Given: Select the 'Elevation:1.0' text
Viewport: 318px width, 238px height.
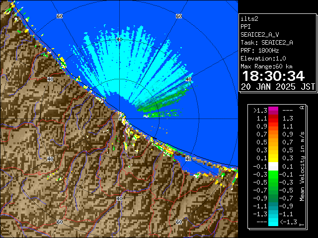Looking at the screenshot, I should click(263, 59).
